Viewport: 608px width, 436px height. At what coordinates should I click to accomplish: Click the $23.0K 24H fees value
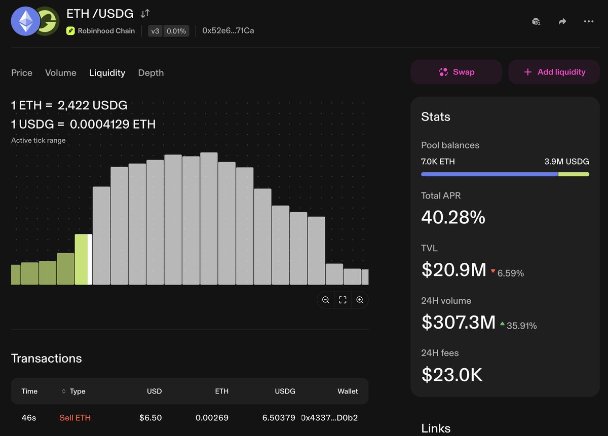point(452,375)
